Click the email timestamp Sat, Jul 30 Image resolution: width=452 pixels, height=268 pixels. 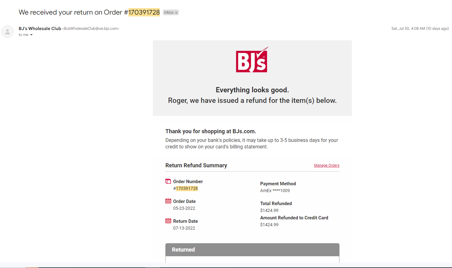(420, 29)
